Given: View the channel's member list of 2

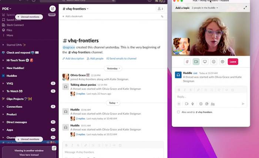Looking at the screenshot, I should coord(160,9).
